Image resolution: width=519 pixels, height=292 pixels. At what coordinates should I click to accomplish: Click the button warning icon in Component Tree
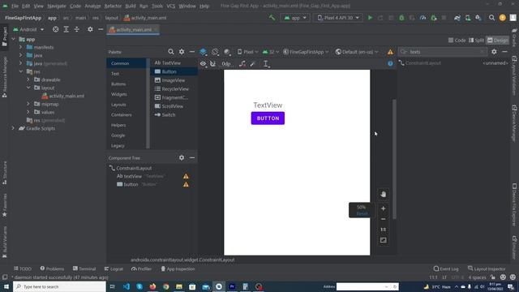[x=186, y=184]
